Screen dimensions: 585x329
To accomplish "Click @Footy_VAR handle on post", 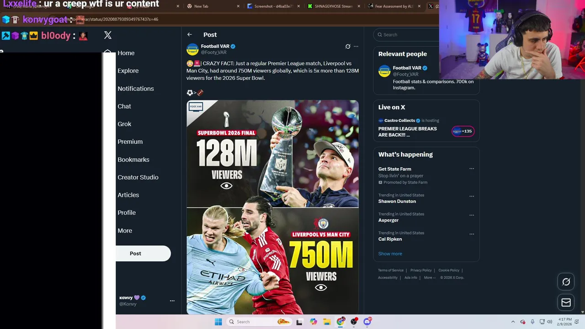I will click(x=213, y=53).
